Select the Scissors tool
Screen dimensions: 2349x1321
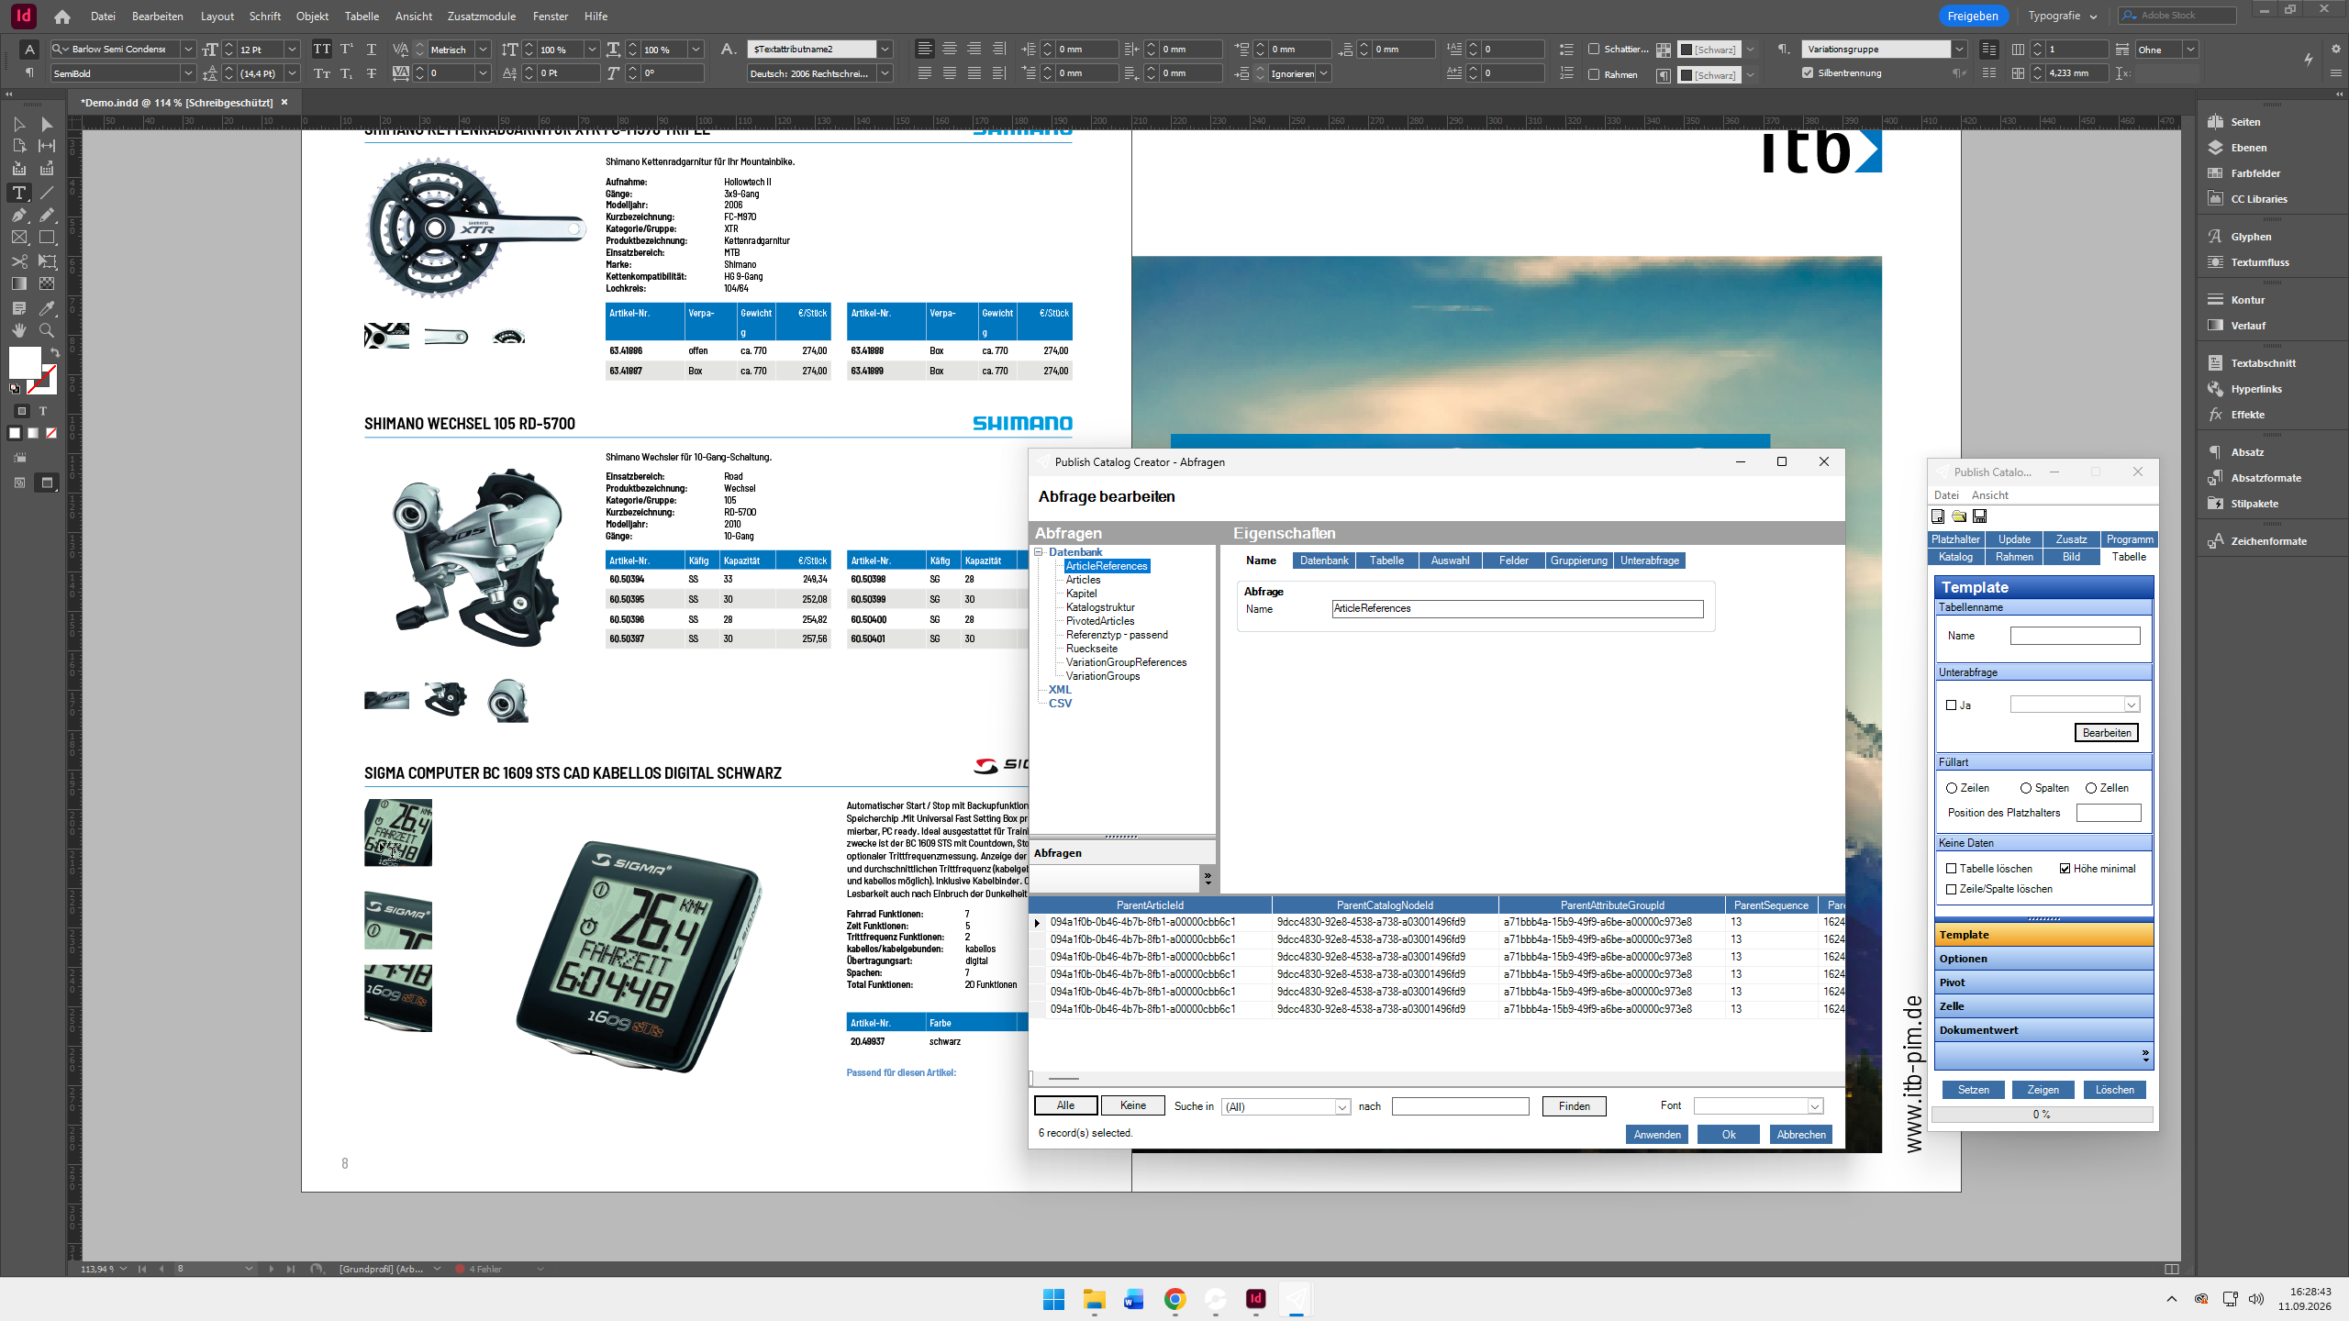(19, 261)
